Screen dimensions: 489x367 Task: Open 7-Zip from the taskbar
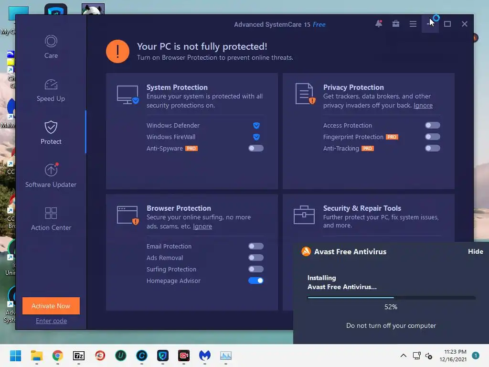point(79,356)
